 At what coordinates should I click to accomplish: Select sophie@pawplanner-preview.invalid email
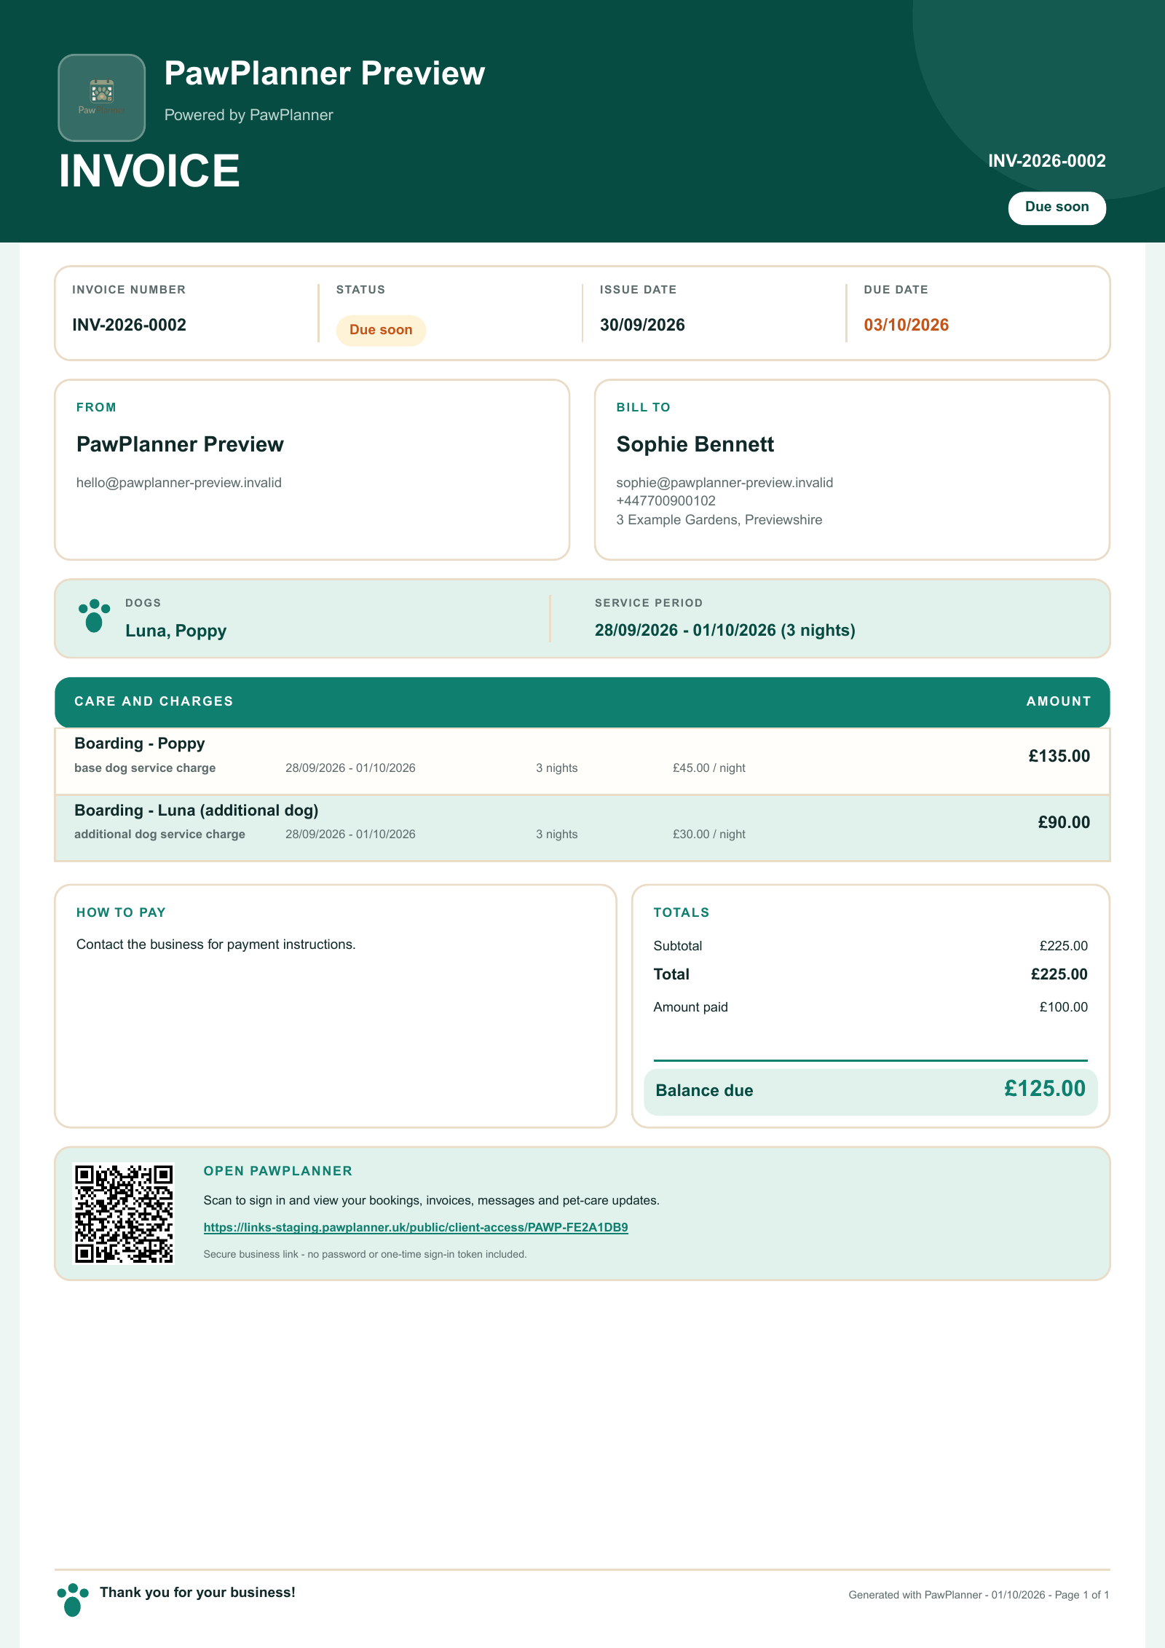(x=724, y=483)
